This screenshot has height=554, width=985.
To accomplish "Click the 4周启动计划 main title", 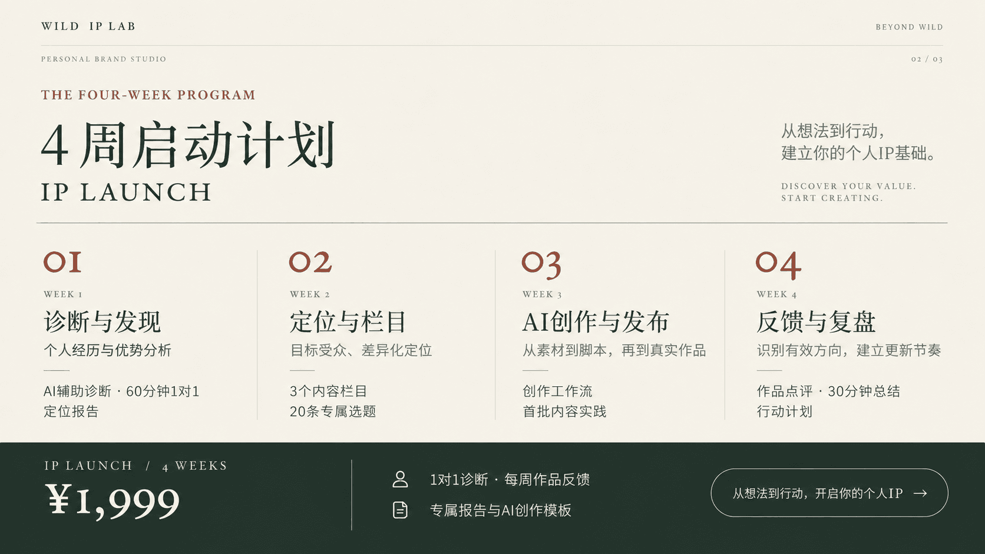I will [x=189, y=144].
